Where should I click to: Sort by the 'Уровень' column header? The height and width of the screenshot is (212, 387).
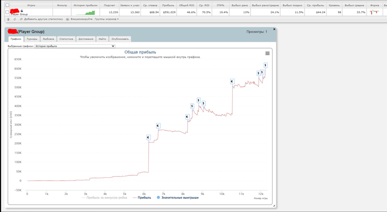334,5
